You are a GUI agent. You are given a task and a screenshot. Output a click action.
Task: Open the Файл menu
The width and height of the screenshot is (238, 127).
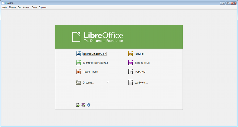point(5,7)
